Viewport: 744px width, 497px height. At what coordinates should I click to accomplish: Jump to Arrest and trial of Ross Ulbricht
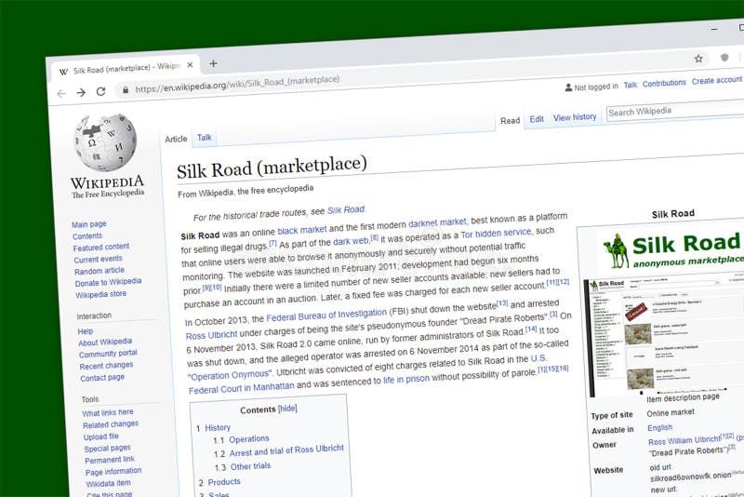coord(286,450)
